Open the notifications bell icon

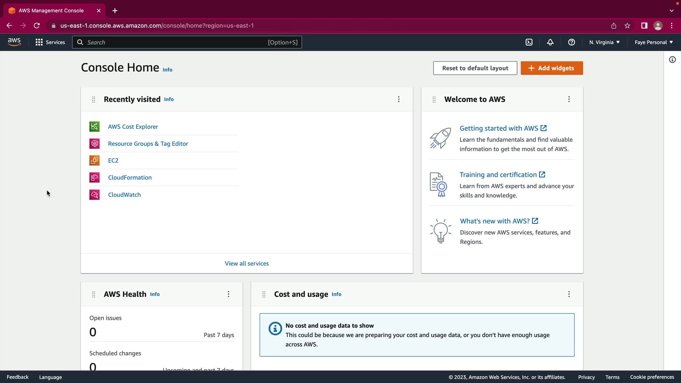pos(550,42)
